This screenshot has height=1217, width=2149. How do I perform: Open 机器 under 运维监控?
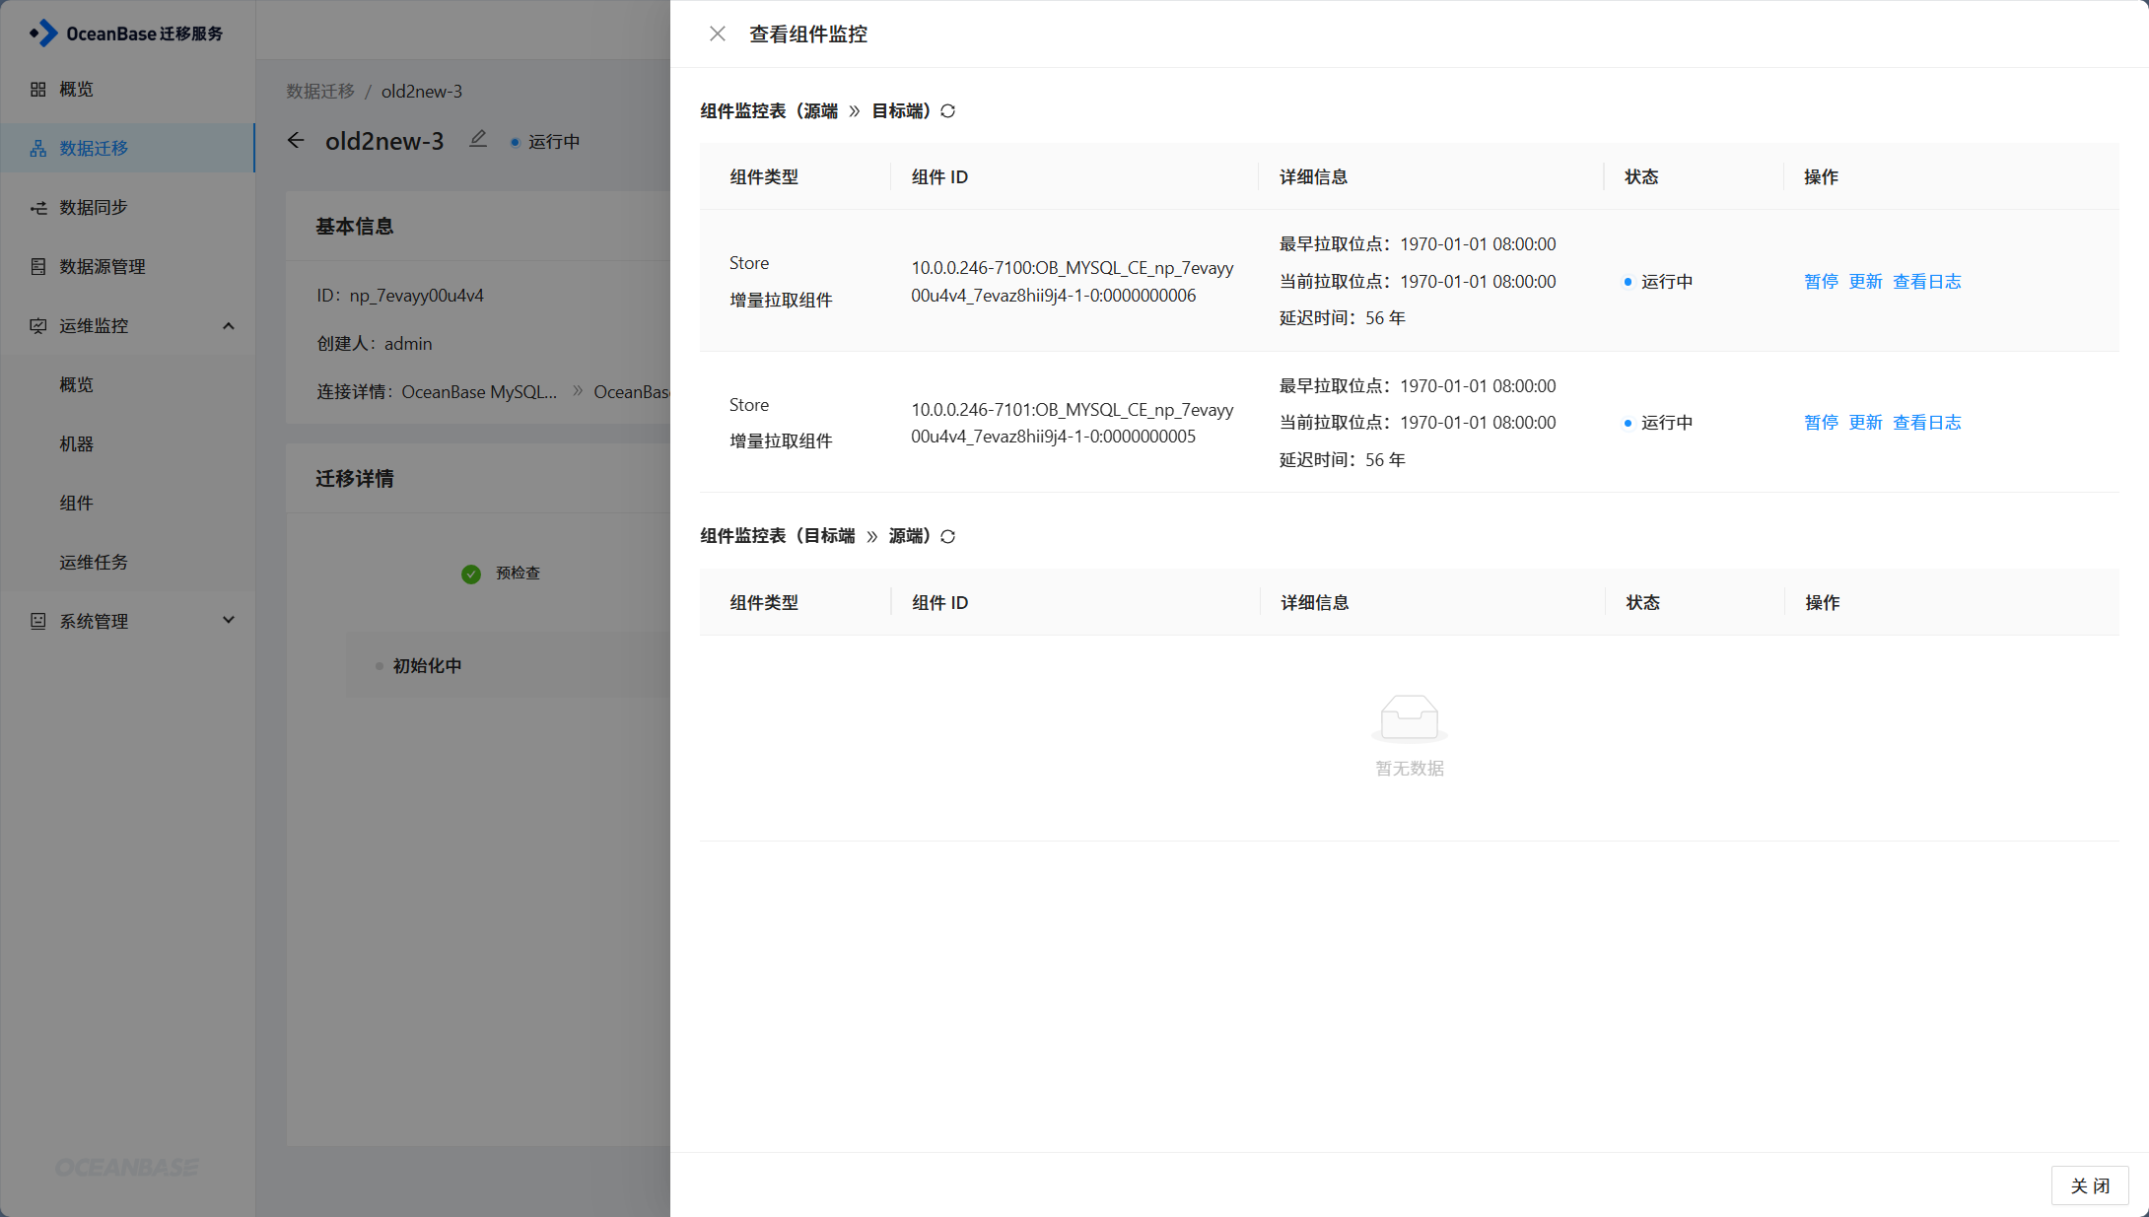point(76,443)
